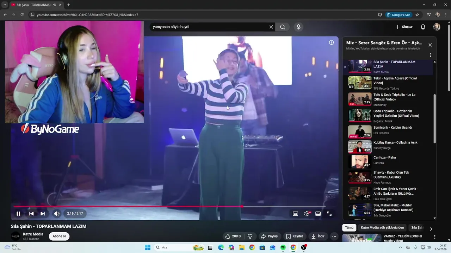
Task: Submit search with magnifier button
Action: [283, 27]
